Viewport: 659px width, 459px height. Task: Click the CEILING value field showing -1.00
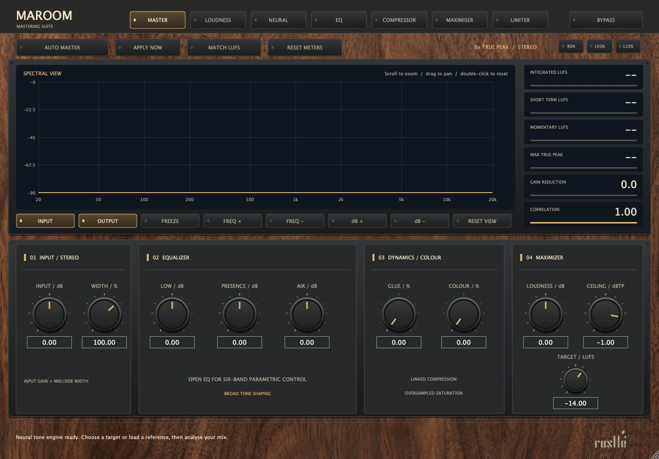[606, 342]
